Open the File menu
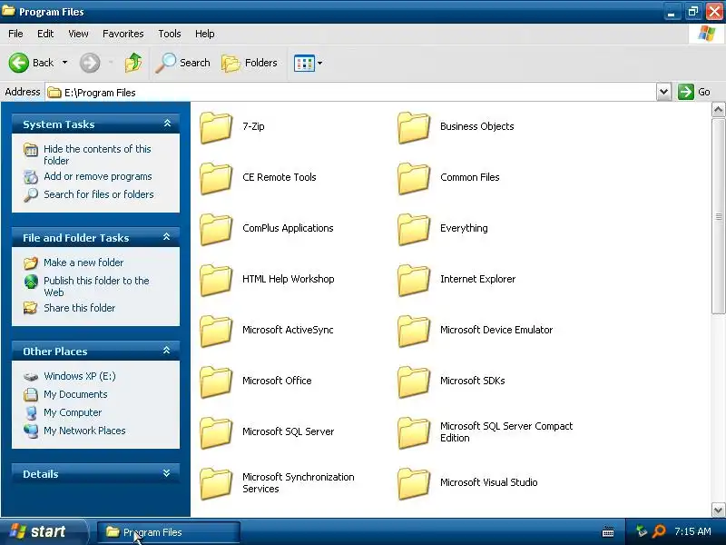Viewport: 726px width, 545px height. point(15,34)
